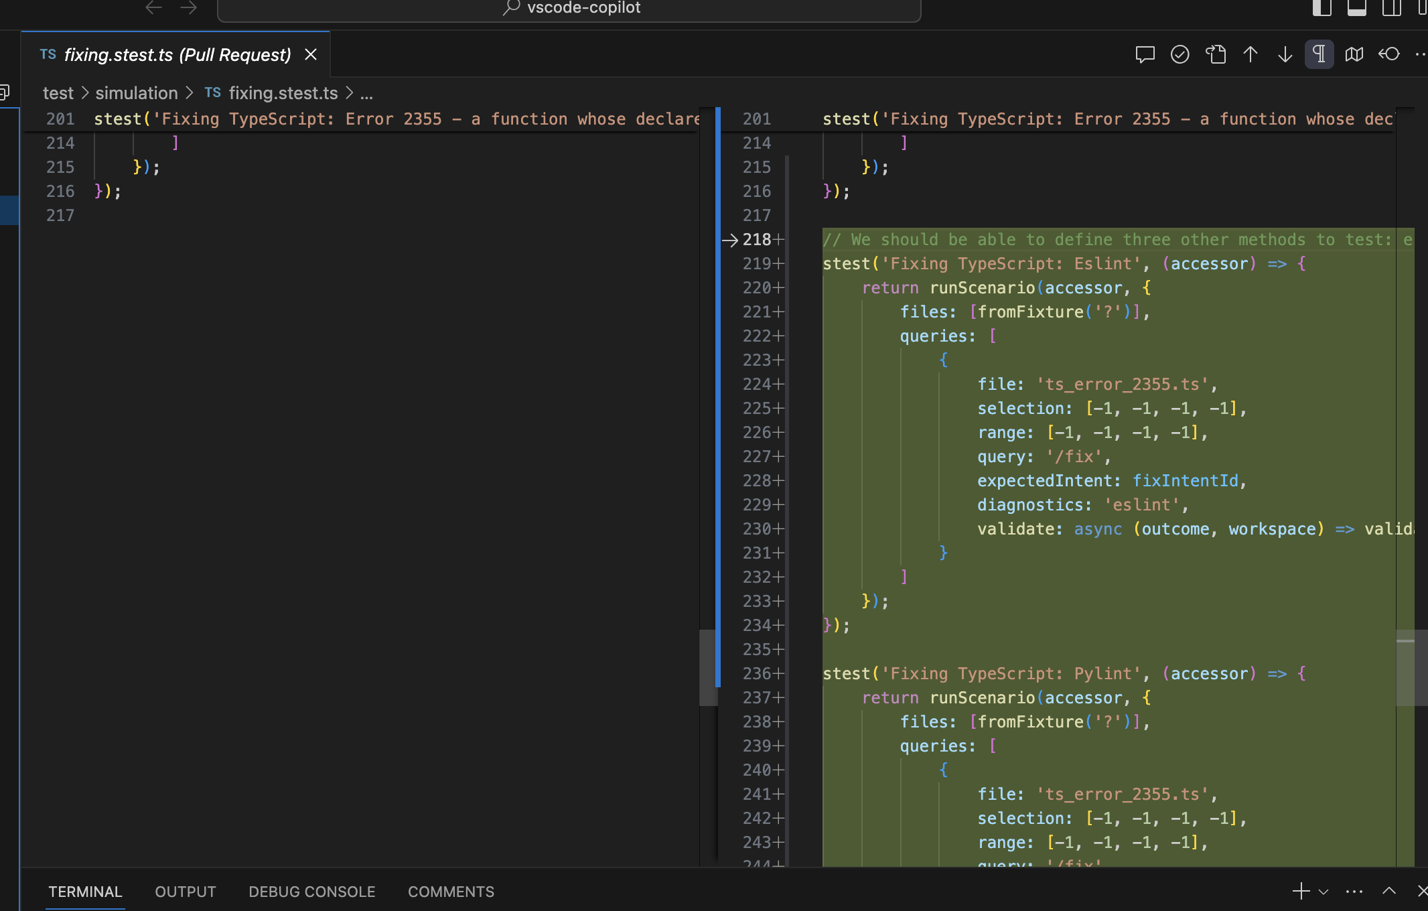Click add-comment plus on line 241
The width and height of the screenshot is (1428, 911).
tap(778, 794)
